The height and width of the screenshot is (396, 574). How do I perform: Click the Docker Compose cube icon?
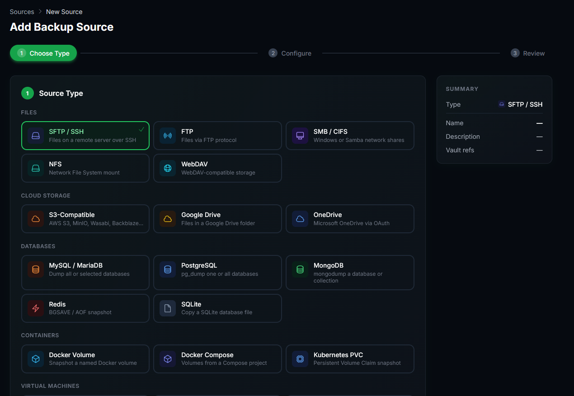click(168, 359)
